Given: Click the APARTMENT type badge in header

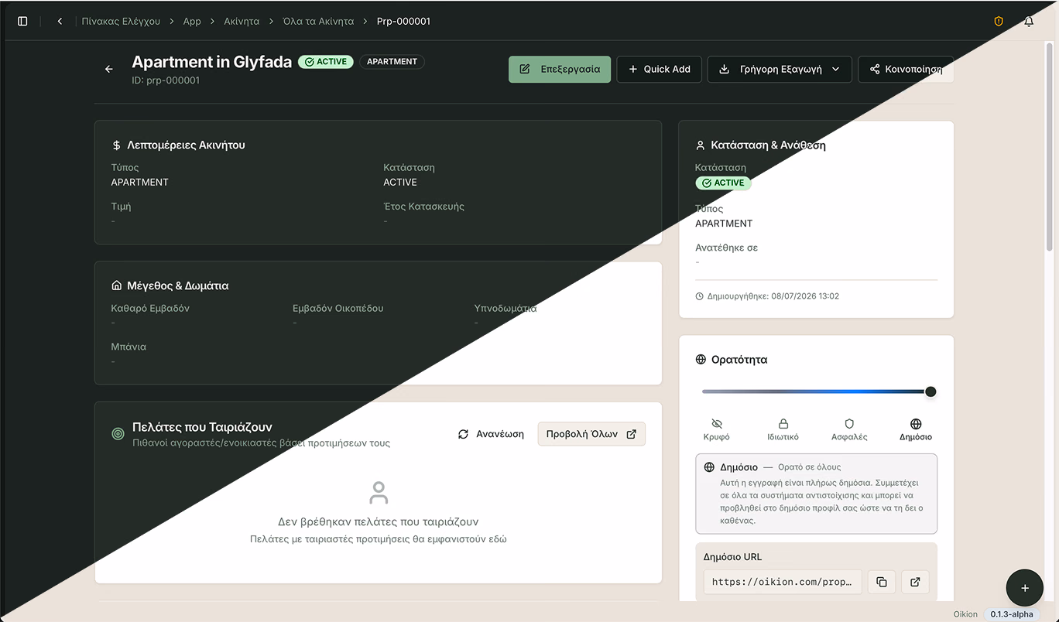Looking at the screenshot, I should coord(392,62).
